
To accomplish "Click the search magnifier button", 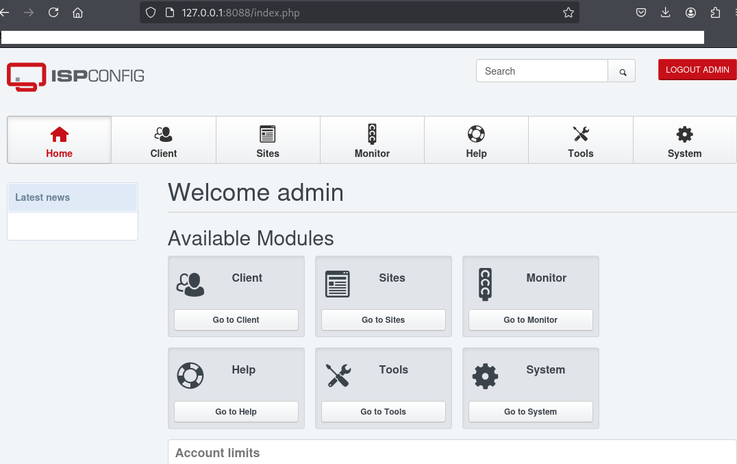I will coord(622,71).
